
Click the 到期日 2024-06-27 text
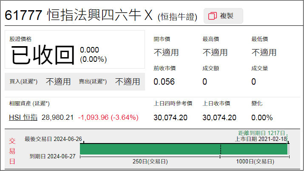(x=53, y=156)
